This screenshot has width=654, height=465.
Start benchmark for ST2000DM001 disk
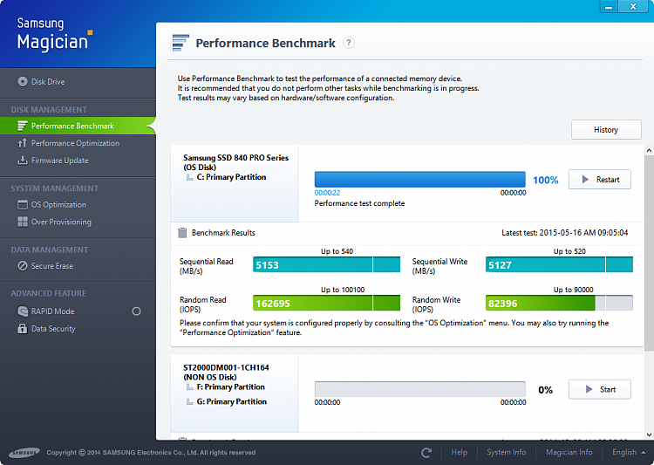point(599,389)
